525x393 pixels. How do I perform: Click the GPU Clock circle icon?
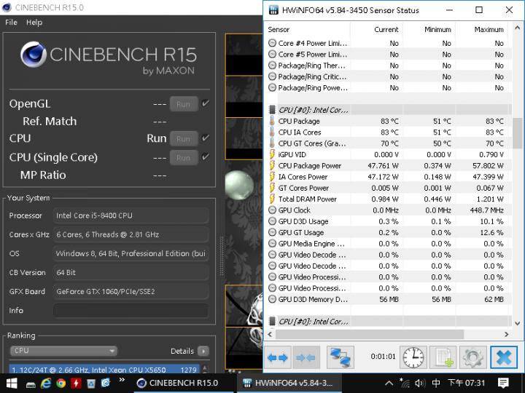[x=273, y=210]
